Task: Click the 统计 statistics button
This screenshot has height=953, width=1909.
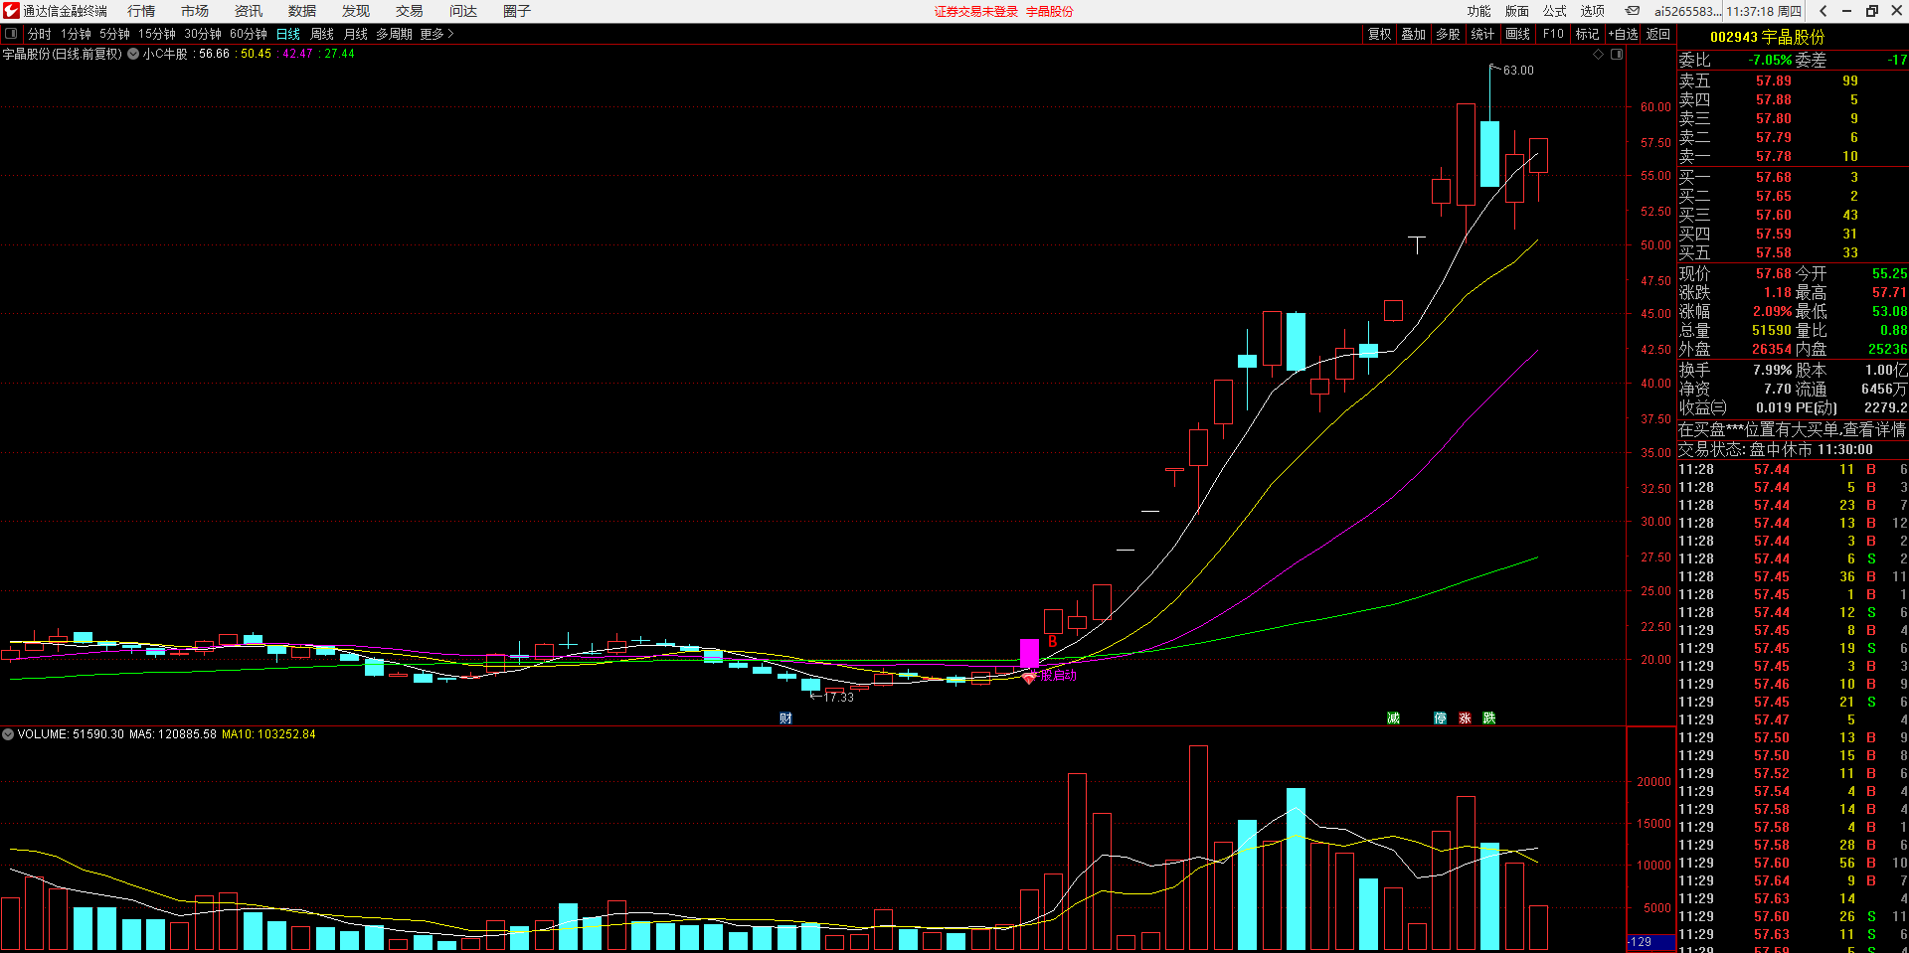Action: [x=1482, y=34]
